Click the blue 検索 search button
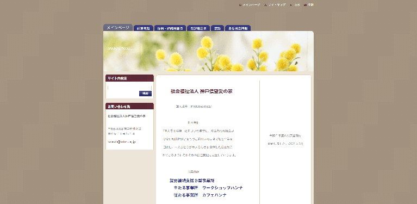The image size is (417, 204). [145, 94]
